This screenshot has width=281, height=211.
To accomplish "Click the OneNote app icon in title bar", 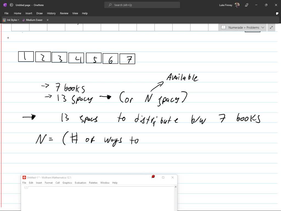I will point(5,5).
